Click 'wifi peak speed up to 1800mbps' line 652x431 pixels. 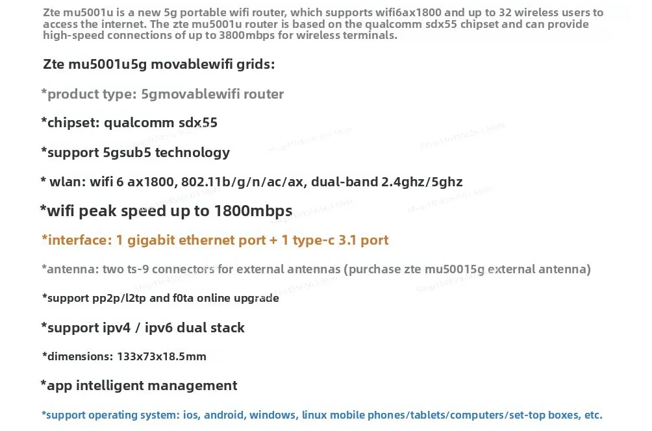(166, 211)
